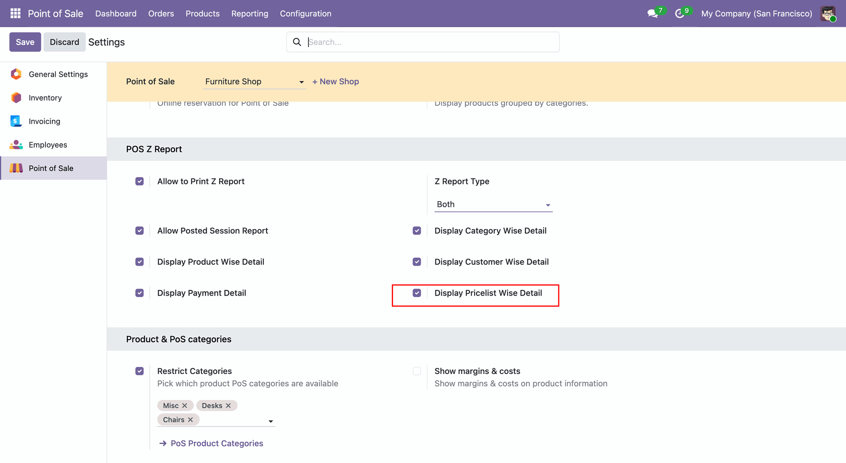Screen dimensions: 846x463
Task: Click the Invoicing sidebar icon
Action: pyautogui.click(x=16, y=121)
